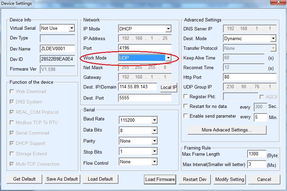Screen dimensions: 287x191
Task: Open the Baud Rate dropdown list
Action: click(154, 120)
